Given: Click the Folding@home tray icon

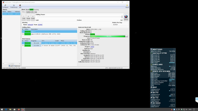Looking at the screenshot, I should [172, 109].
